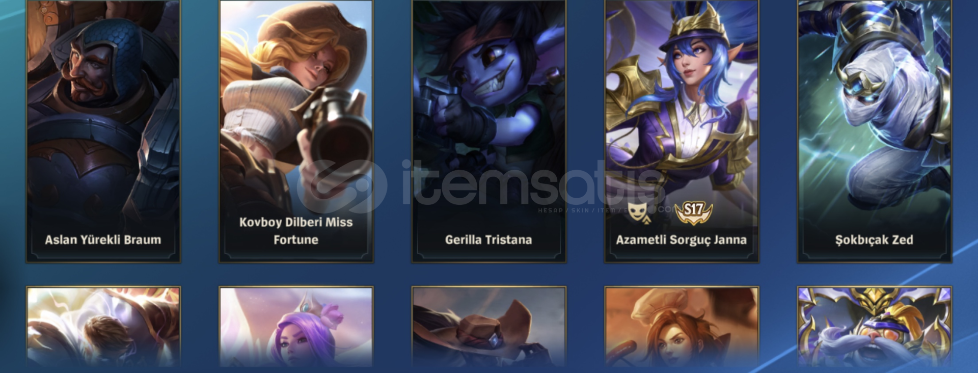
Task: Select the Gerilla Tristana skin card
Action: [x=489, y=131]
